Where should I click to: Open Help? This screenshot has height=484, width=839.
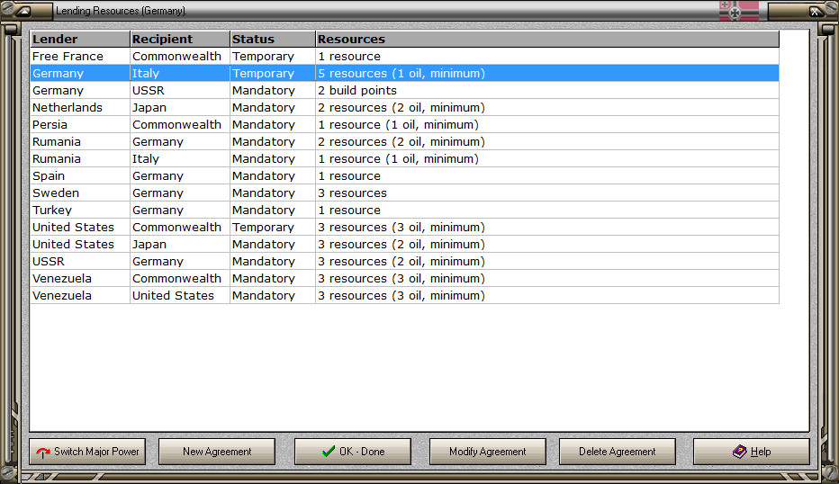point(752,452)
